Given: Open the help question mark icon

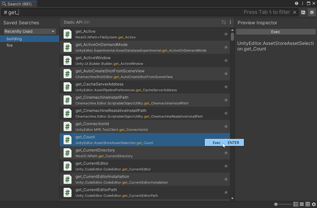Looking at the screenshot, I should (x=296, y=3).
